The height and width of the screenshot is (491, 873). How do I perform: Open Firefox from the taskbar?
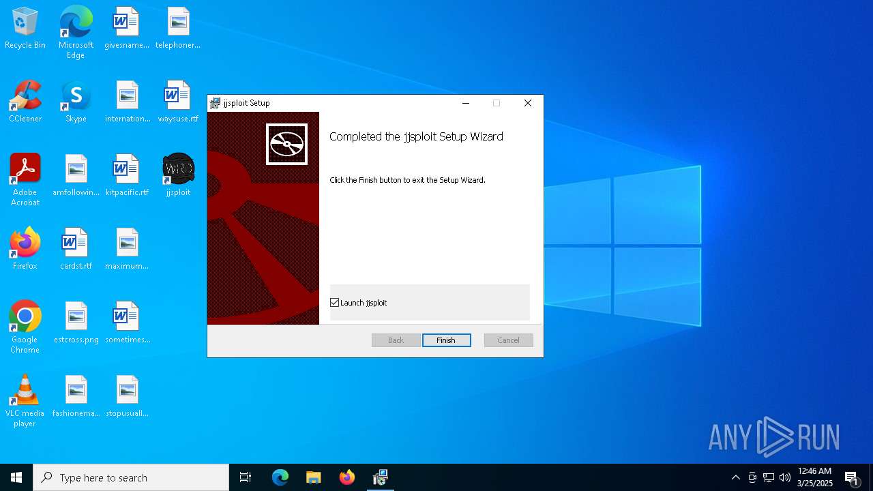[x=347, y=477]
